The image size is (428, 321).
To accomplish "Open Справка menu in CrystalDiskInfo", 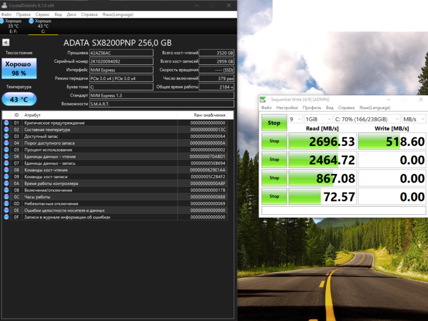I will pyautogui.click(x=89, y=15).
